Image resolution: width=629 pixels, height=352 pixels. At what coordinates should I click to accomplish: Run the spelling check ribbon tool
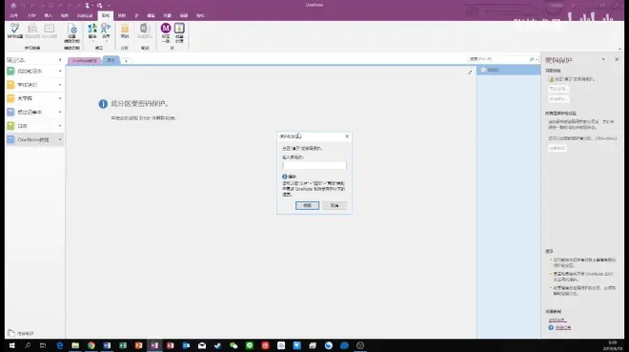[15, 31]
